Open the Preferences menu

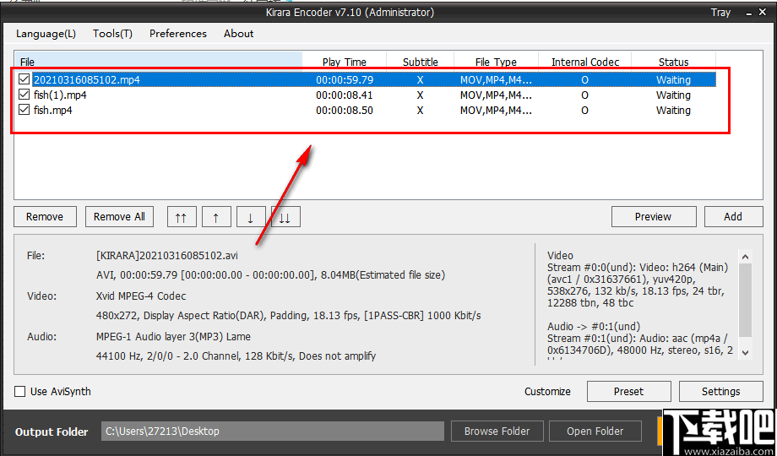[x=178, y=34]
